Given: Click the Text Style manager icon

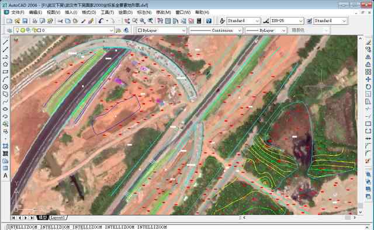Looking at the screenshot, I should coord(222,21).
